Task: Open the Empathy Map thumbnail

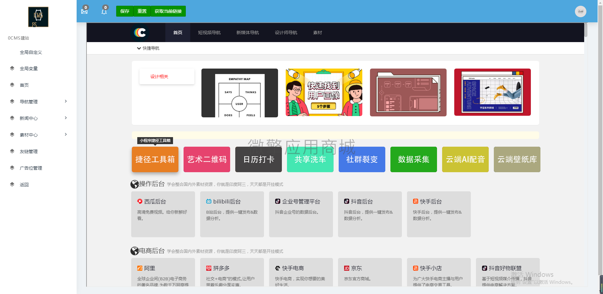Action: [240, 93]
